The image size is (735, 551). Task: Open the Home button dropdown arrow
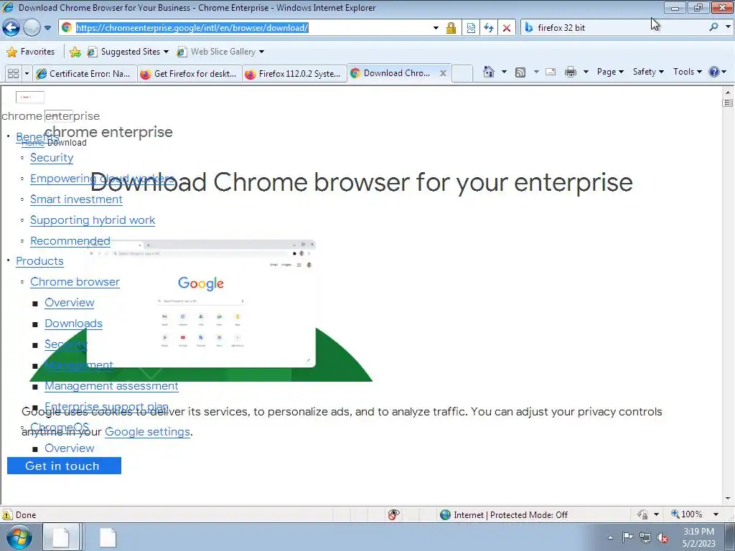coord(504,72)
